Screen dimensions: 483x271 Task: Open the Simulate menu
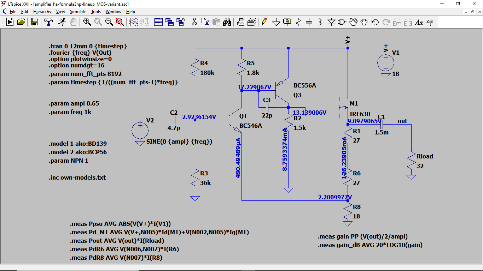78,12
